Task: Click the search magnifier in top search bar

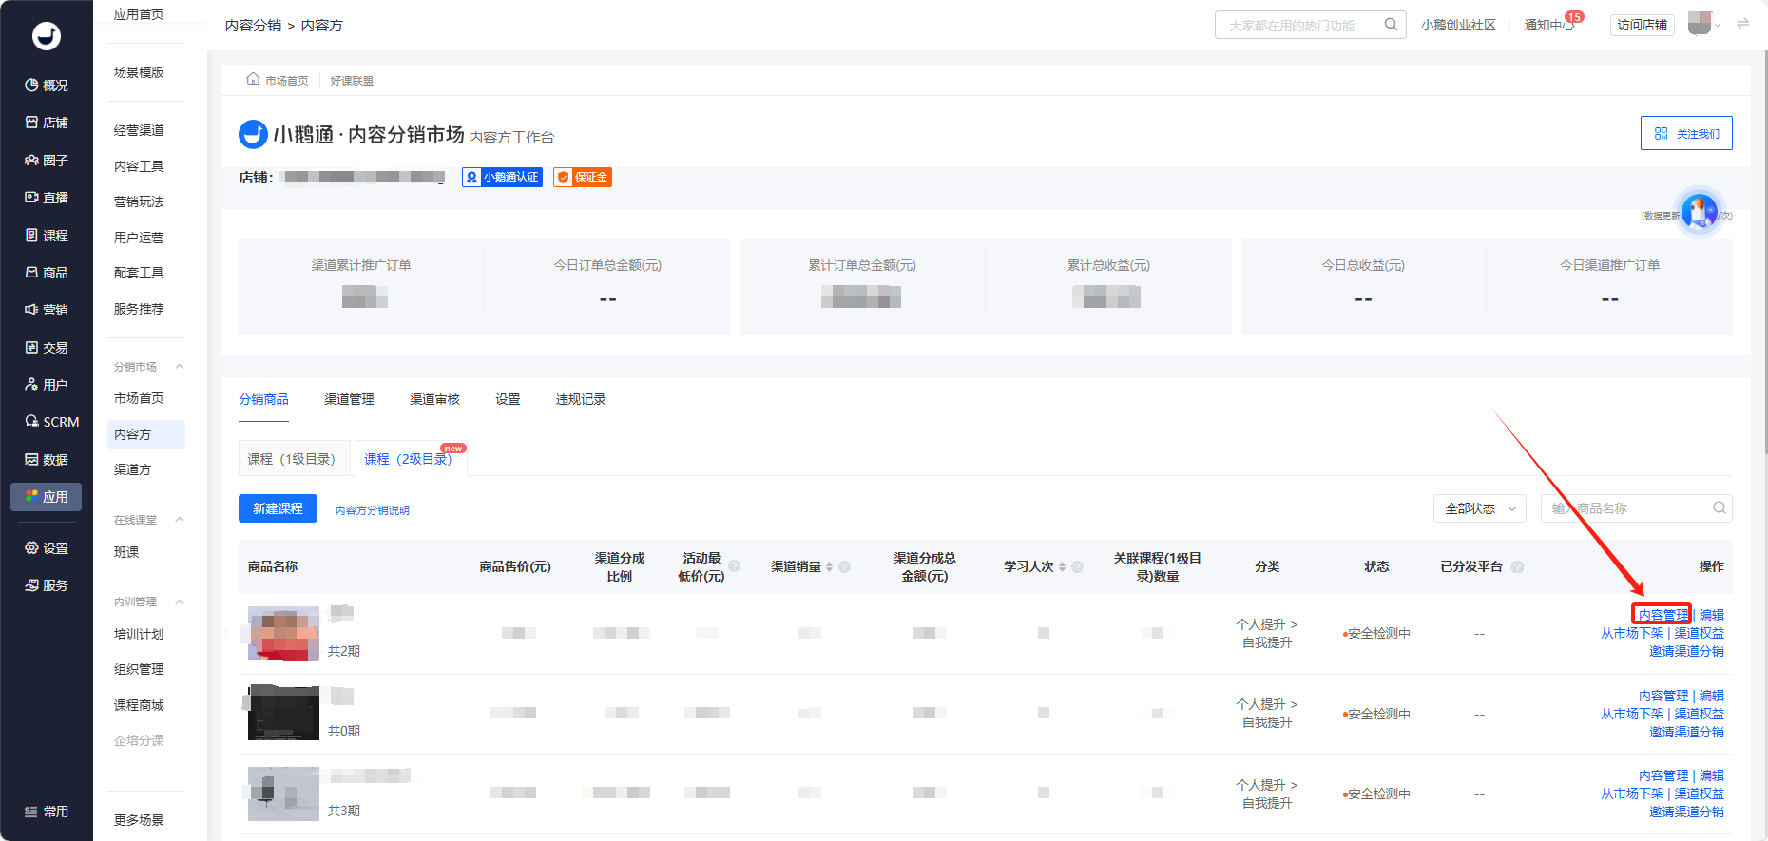Action: 1391,25
